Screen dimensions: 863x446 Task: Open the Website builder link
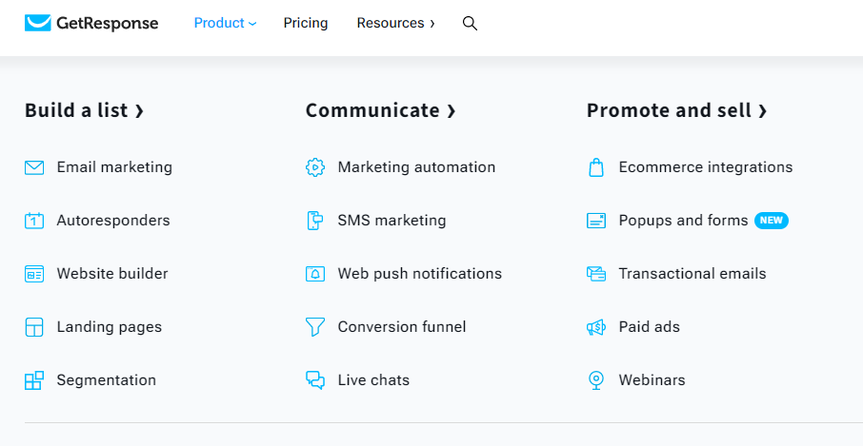coord(112,274)
